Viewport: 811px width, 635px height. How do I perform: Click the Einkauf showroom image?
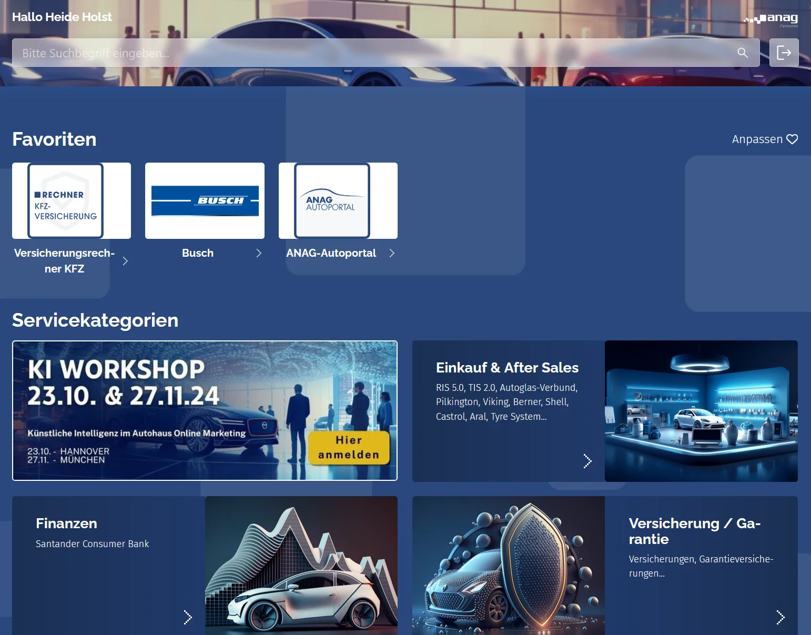click(x=701, y=411)
